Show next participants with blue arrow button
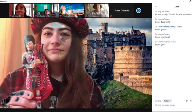This screenshot has height=112, width=192. click(x=139, y=11)
